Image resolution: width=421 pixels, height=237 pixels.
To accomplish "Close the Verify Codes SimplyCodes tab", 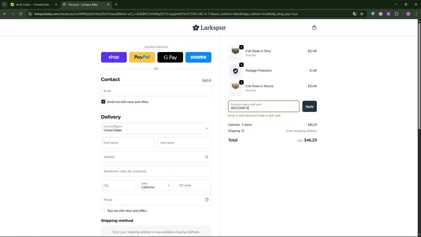I will [56, 4].
